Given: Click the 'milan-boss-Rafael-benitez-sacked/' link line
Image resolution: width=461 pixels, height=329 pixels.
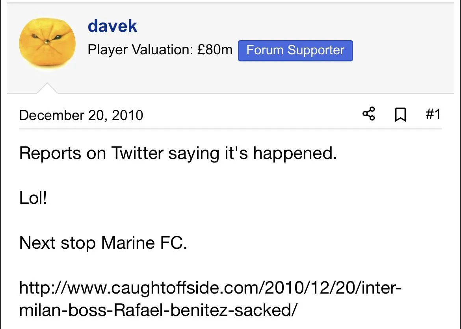Looking at the screenshot, I should 158,311.
